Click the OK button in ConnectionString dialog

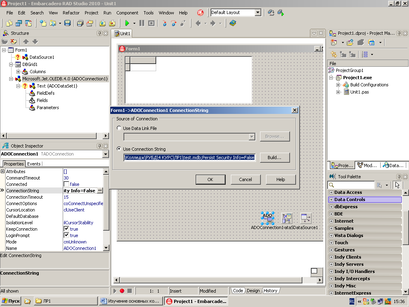tap(210, 179)
